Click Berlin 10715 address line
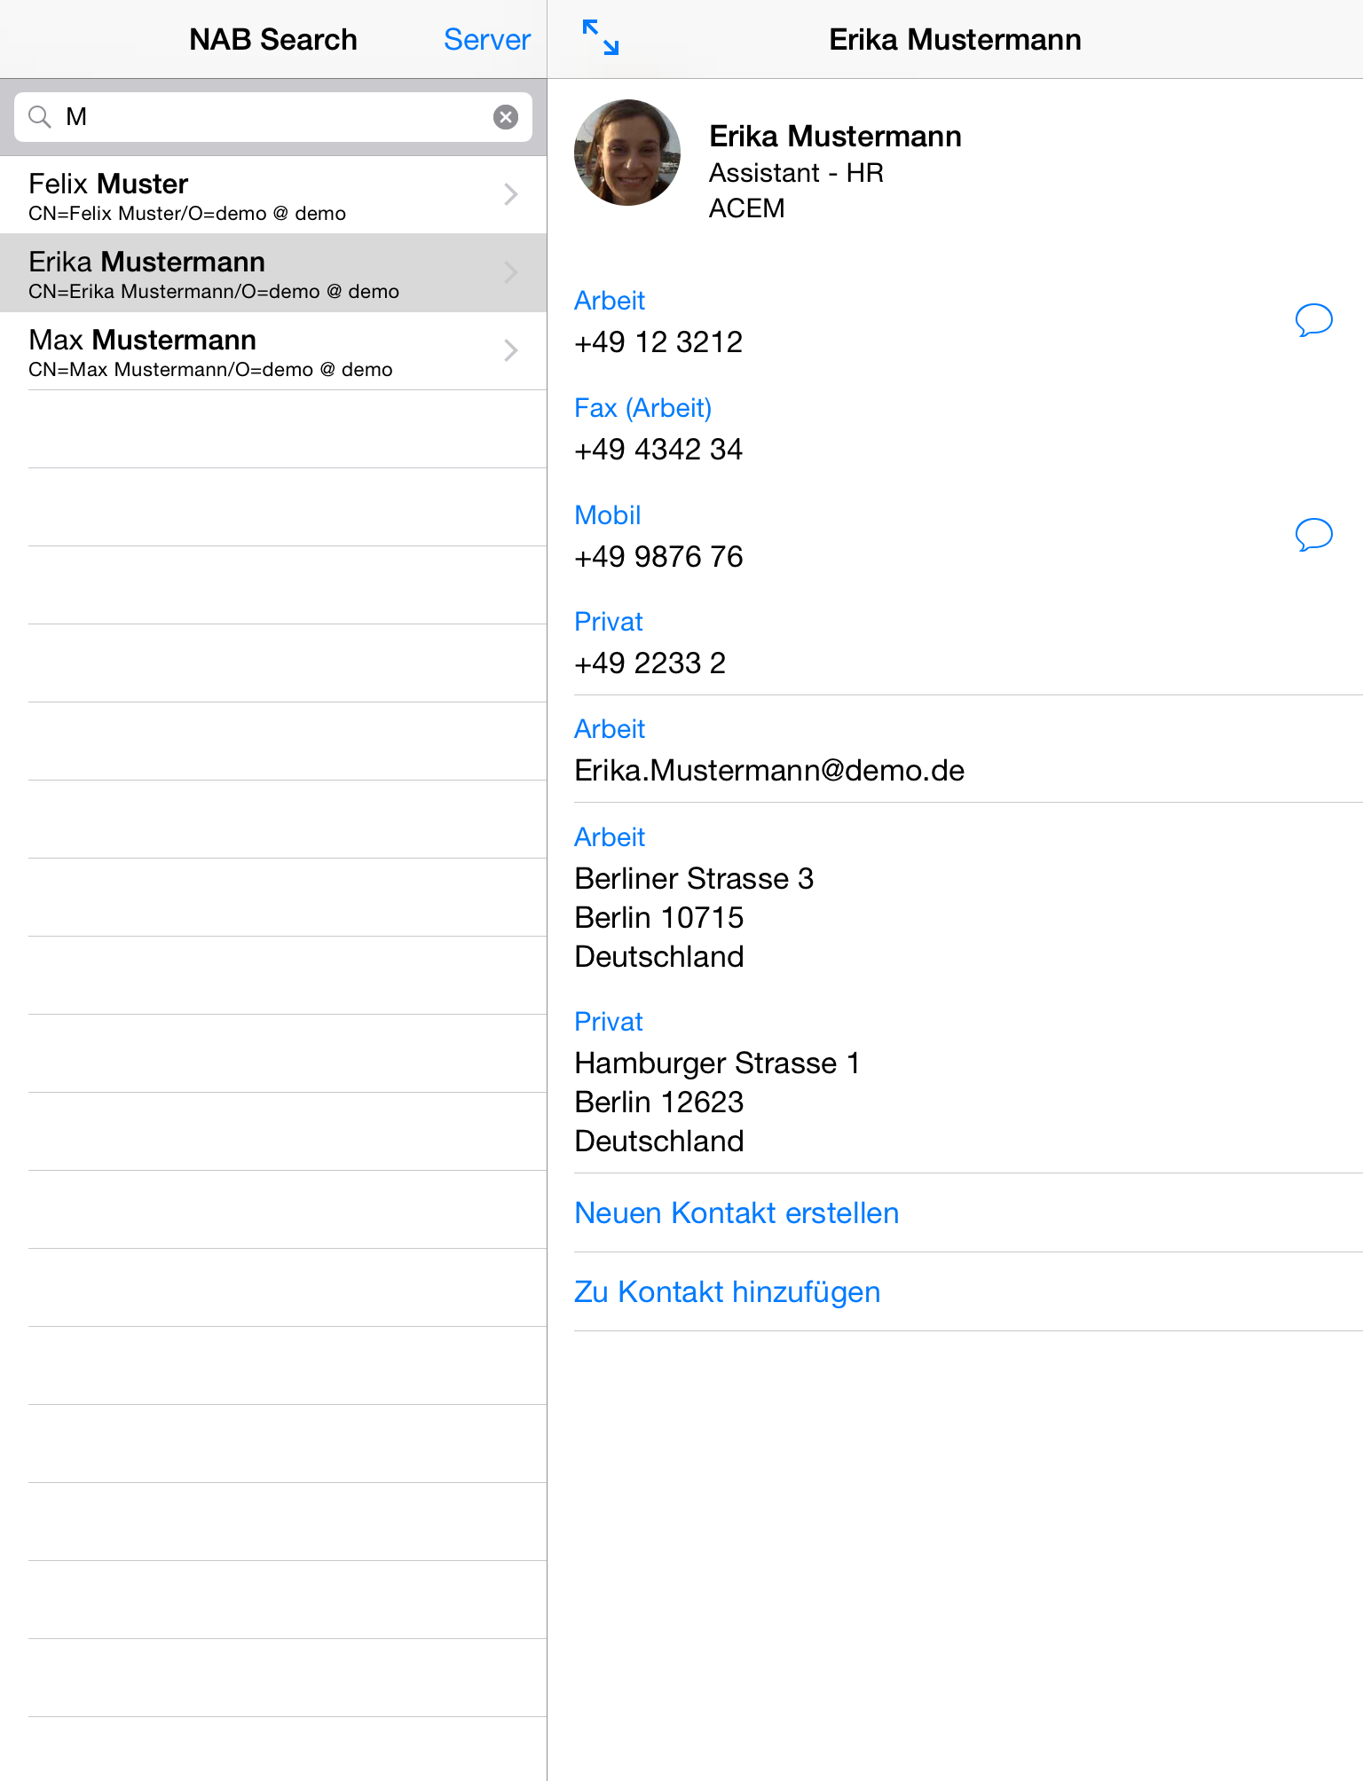The width and height of the screenshot is (1363, 1781). tap(659, 918)
